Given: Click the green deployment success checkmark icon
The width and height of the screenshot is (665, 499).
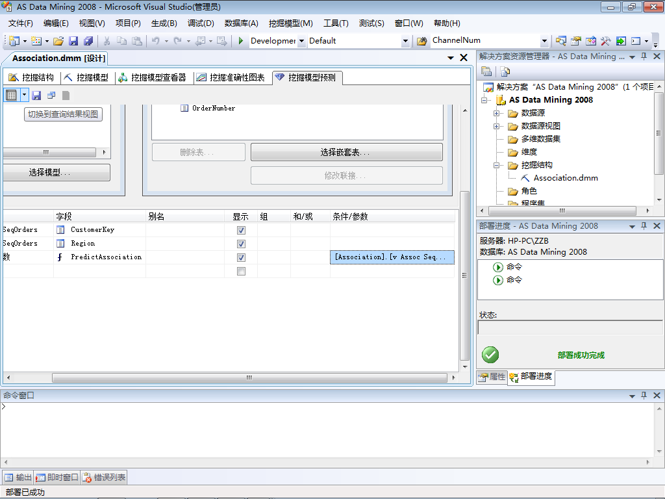Looking at the screenshot, I should pos(490,355).
